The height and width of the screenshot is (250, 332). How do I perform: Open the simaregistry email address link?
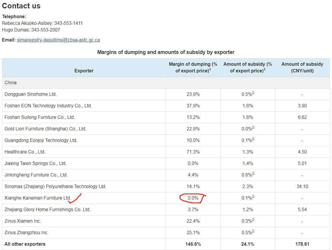tap(58, 40)
